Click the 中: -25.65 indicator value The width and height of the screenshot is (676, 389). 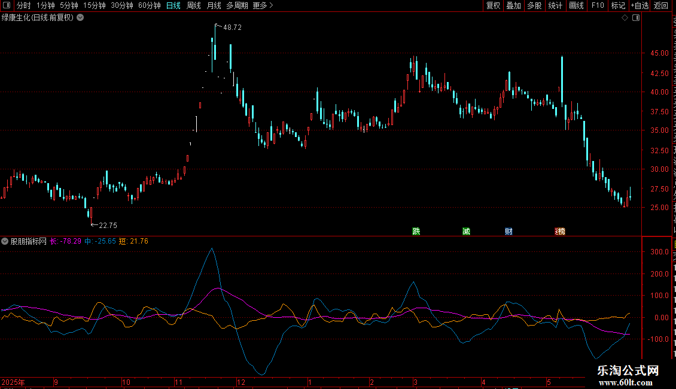point(100,242)
